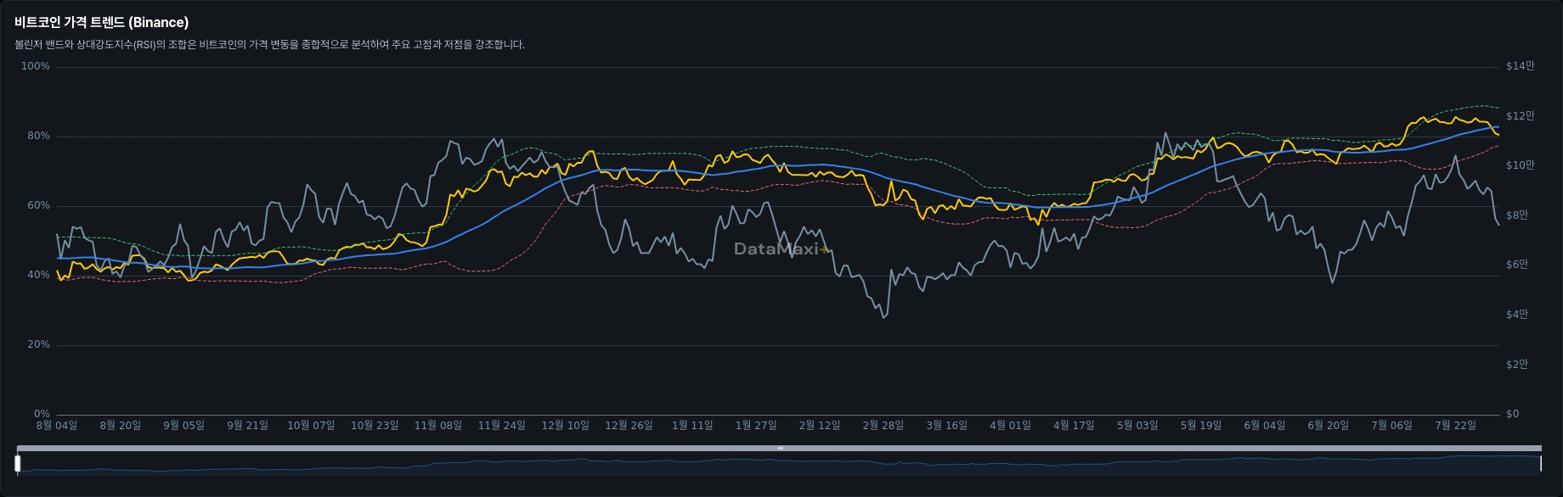This screenshot has width=1563, height=497.
Task: Click the 7월 22일 date label
Action: 1455,426
